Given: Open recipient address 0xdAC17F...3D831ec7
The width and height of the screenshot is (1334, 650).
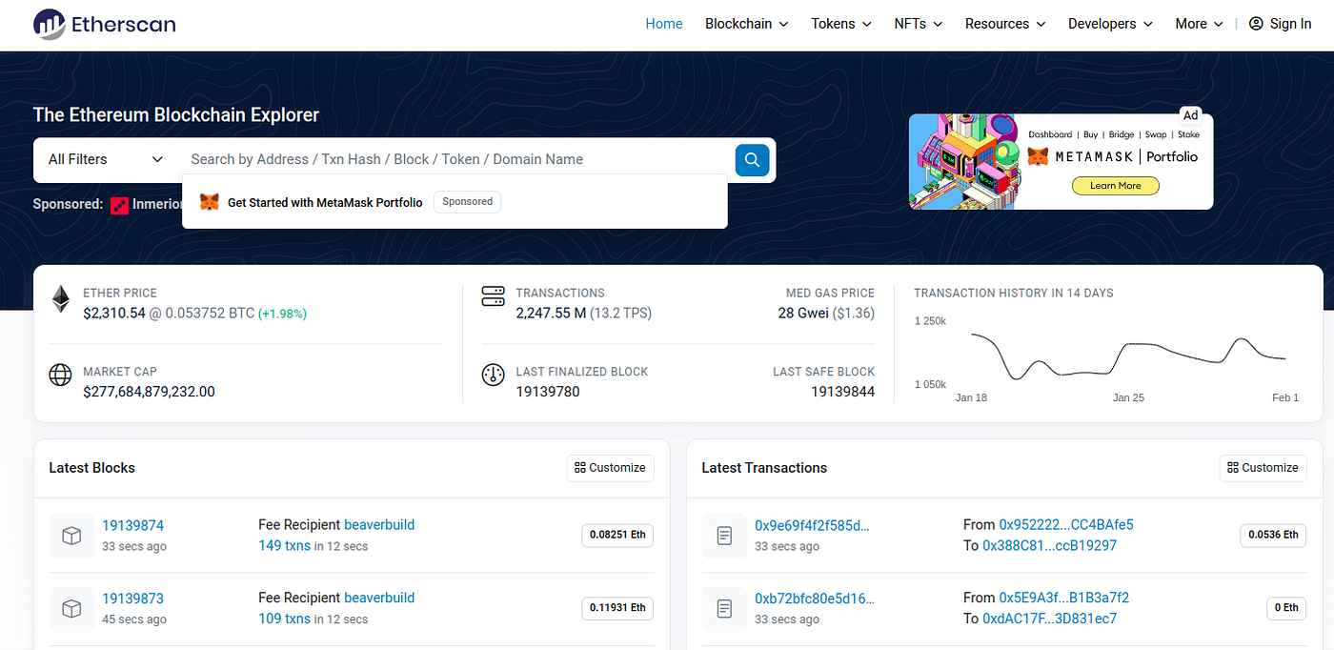Looking at the screenshot, I should (x=1050, y=619).
